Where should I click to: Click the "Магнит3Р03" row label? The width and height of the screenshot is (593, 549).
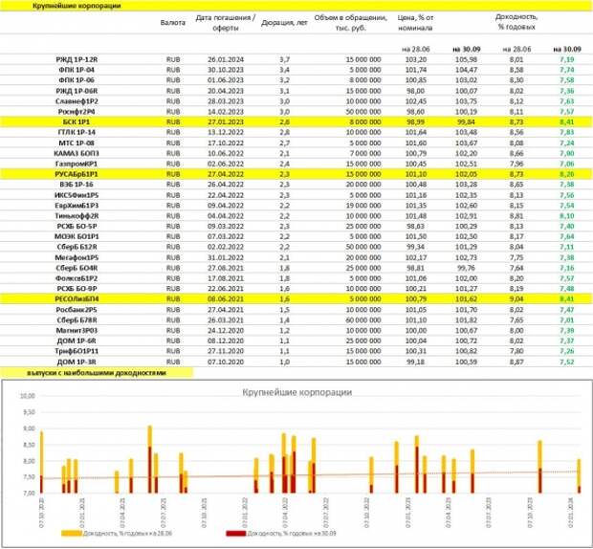click(77, 331)
